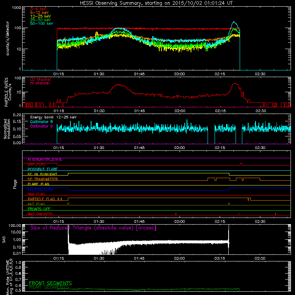Click the PARTICLE RATES axis label
Screen dimensions: 295x295
pyautogui.click(x=8, y=92)
